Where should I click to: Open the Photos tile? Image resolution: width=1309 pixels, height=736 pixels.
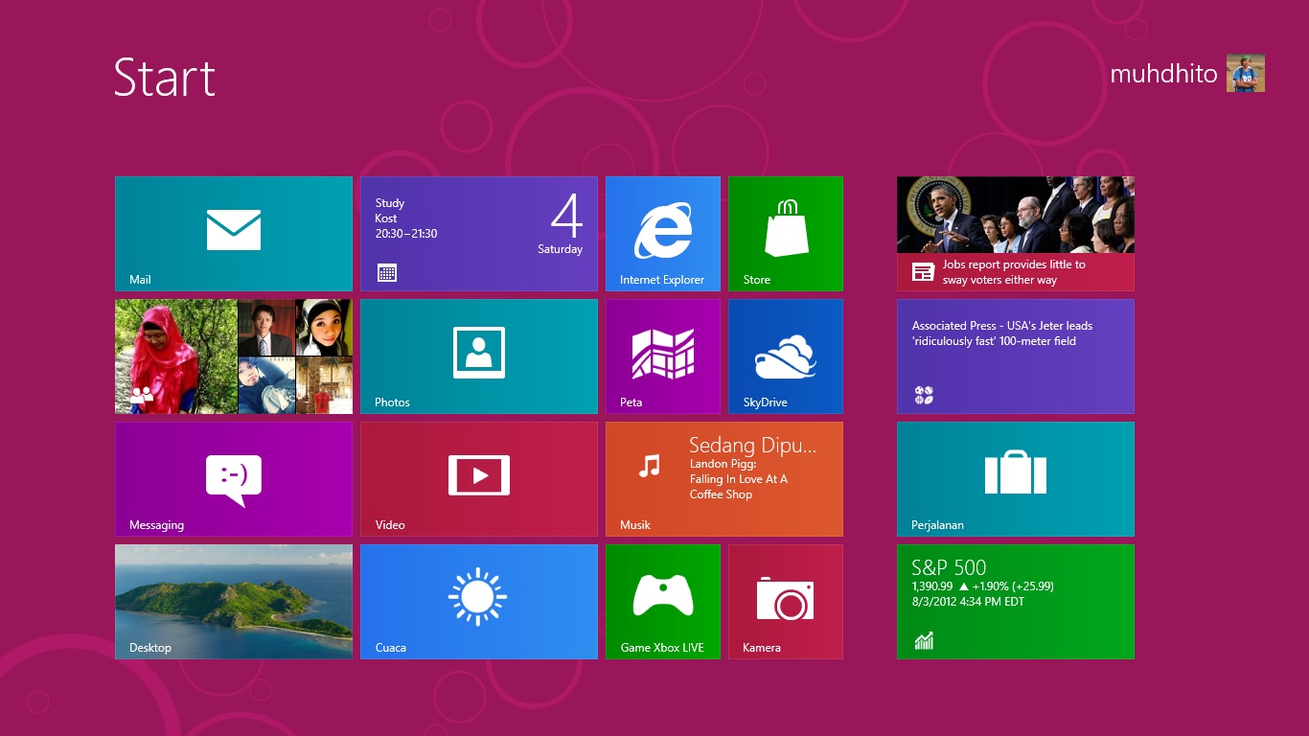[x=478, y=356]
